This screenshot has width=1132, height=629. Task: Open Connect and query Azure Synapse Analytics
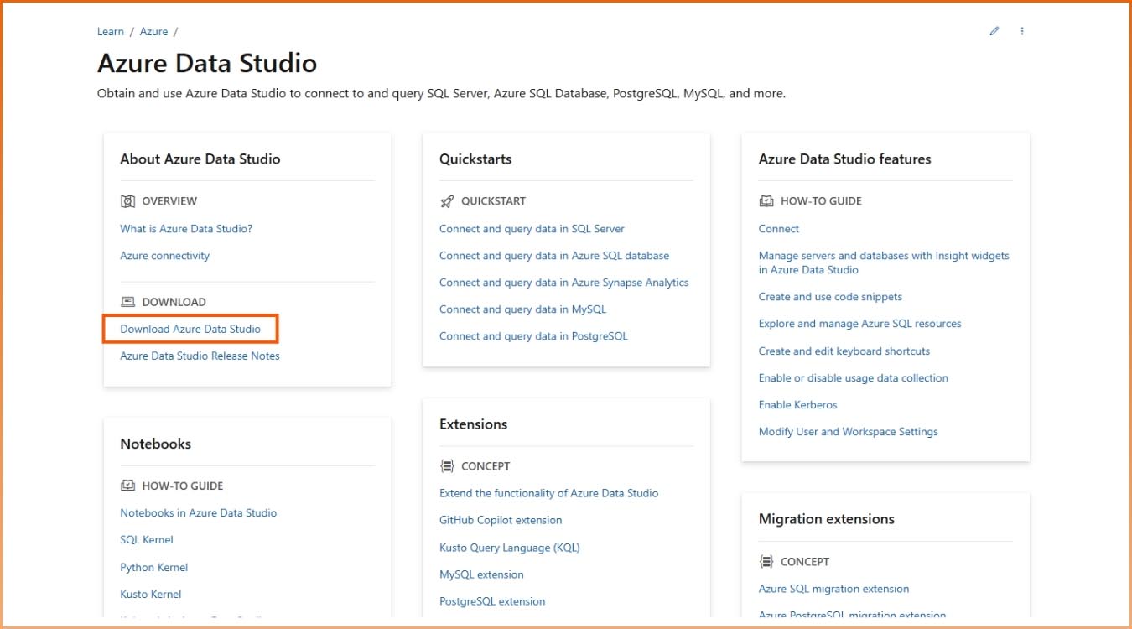(x=564, y=283)
